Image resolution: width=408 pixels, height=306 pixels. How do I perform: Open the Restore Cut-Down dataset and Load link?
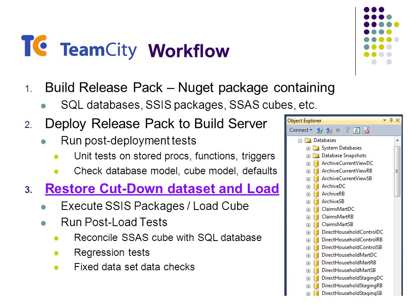click(x=162, y=188)
